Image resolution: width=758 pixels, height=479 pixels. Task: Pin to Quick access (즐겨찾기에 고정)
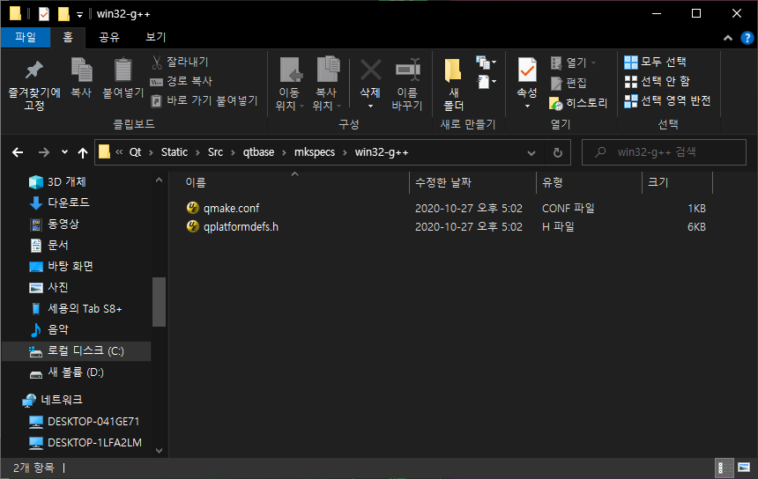pyautogui.click(x=34, y=85)
